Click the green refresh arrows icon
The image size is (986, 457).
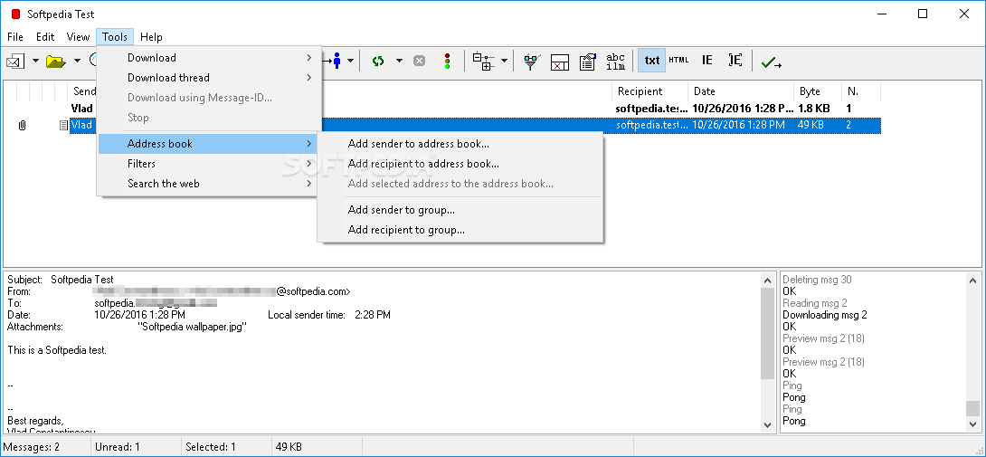378,61
